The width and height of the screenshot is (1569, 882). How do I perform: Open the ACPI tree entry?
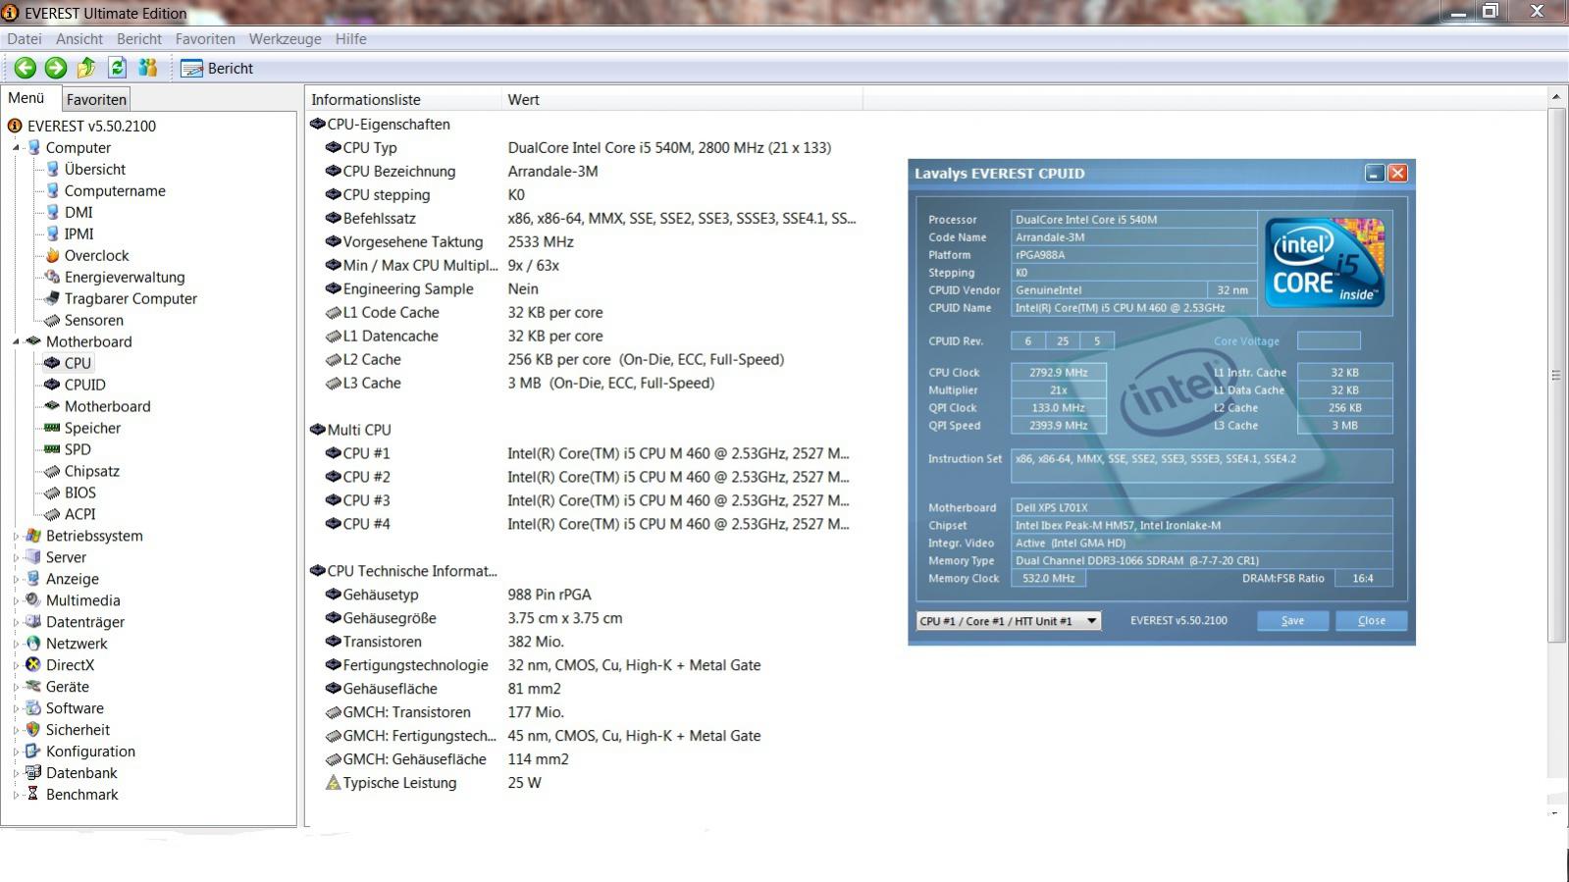click(80, 514)
